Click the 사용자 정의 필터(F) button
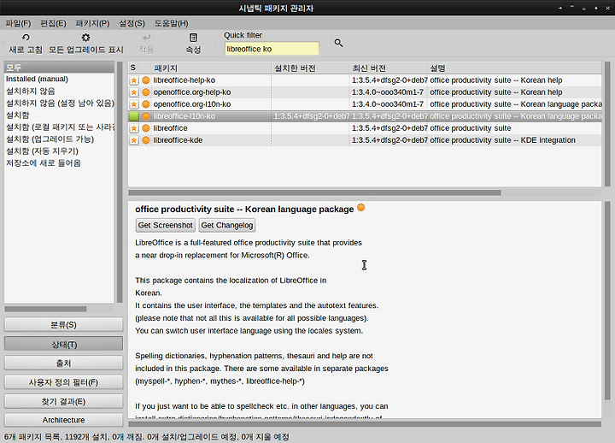 63,382
